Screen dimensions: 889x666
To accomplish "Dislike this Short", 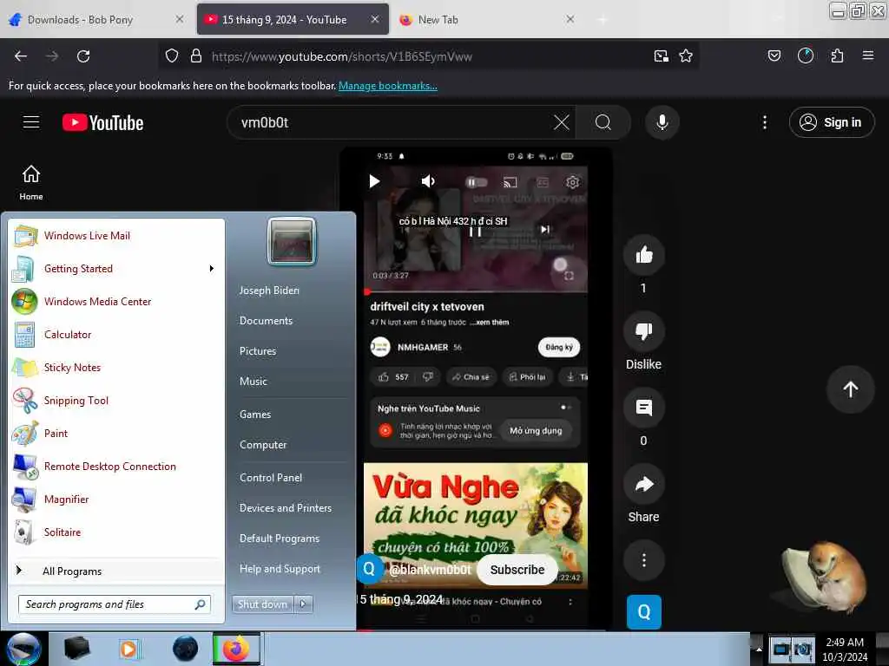I will tap(643, 331).
